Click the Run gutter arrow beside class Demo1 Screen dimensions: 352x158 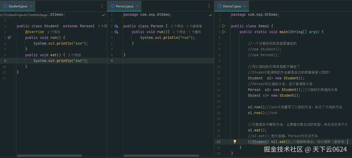(224, 26)
